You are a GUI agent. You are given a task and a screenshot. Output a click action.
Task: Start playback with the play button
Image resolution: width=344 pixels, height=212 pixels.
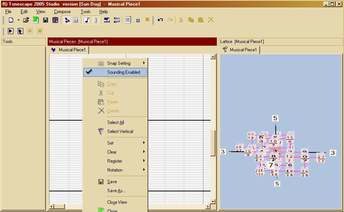(11, 31)
